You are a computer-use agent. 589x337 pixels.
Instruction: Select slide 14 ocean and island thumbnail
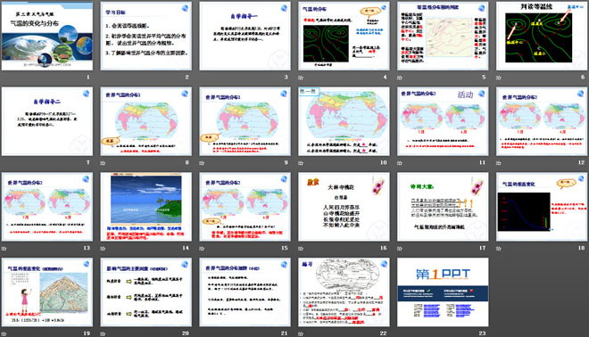[x=146, y=207]
